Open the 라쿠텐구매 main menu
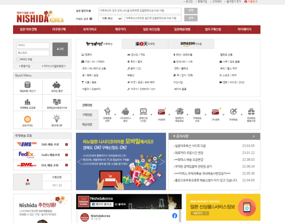 tap(59, 30)
